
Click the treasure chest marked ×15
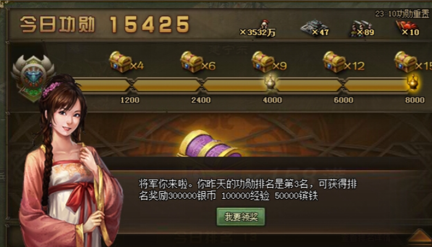pyautogui.click(x=405, y=62)
